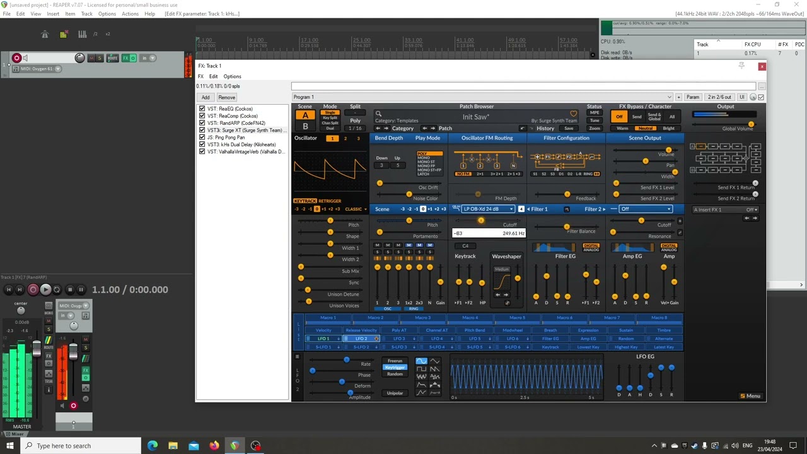Viewport: 807px width, 454px height.
Task: Click the Remove button in FX chain
Action: pos(226,97)
